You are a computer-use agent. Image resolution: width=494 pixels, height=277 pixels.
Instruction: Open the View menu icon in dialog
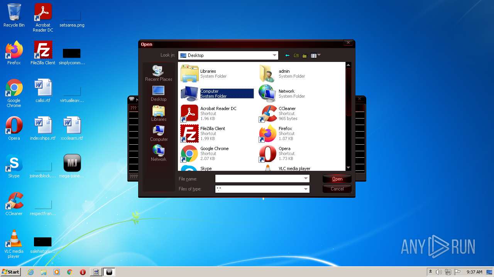[316, 55]
